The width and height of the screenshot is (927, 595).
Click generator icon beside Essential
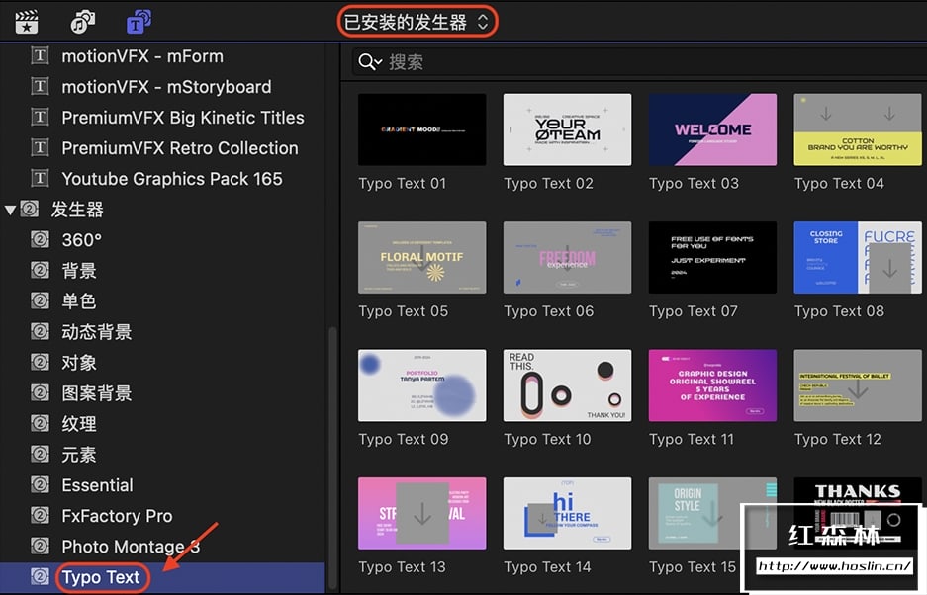pos(40,485)
